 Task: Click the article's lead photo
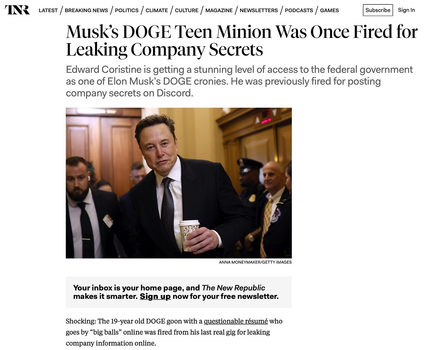179,183
